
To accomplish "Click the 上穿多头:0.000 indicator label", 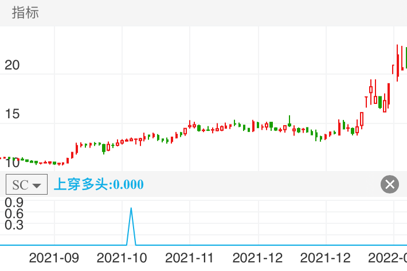I will [98, 184].
